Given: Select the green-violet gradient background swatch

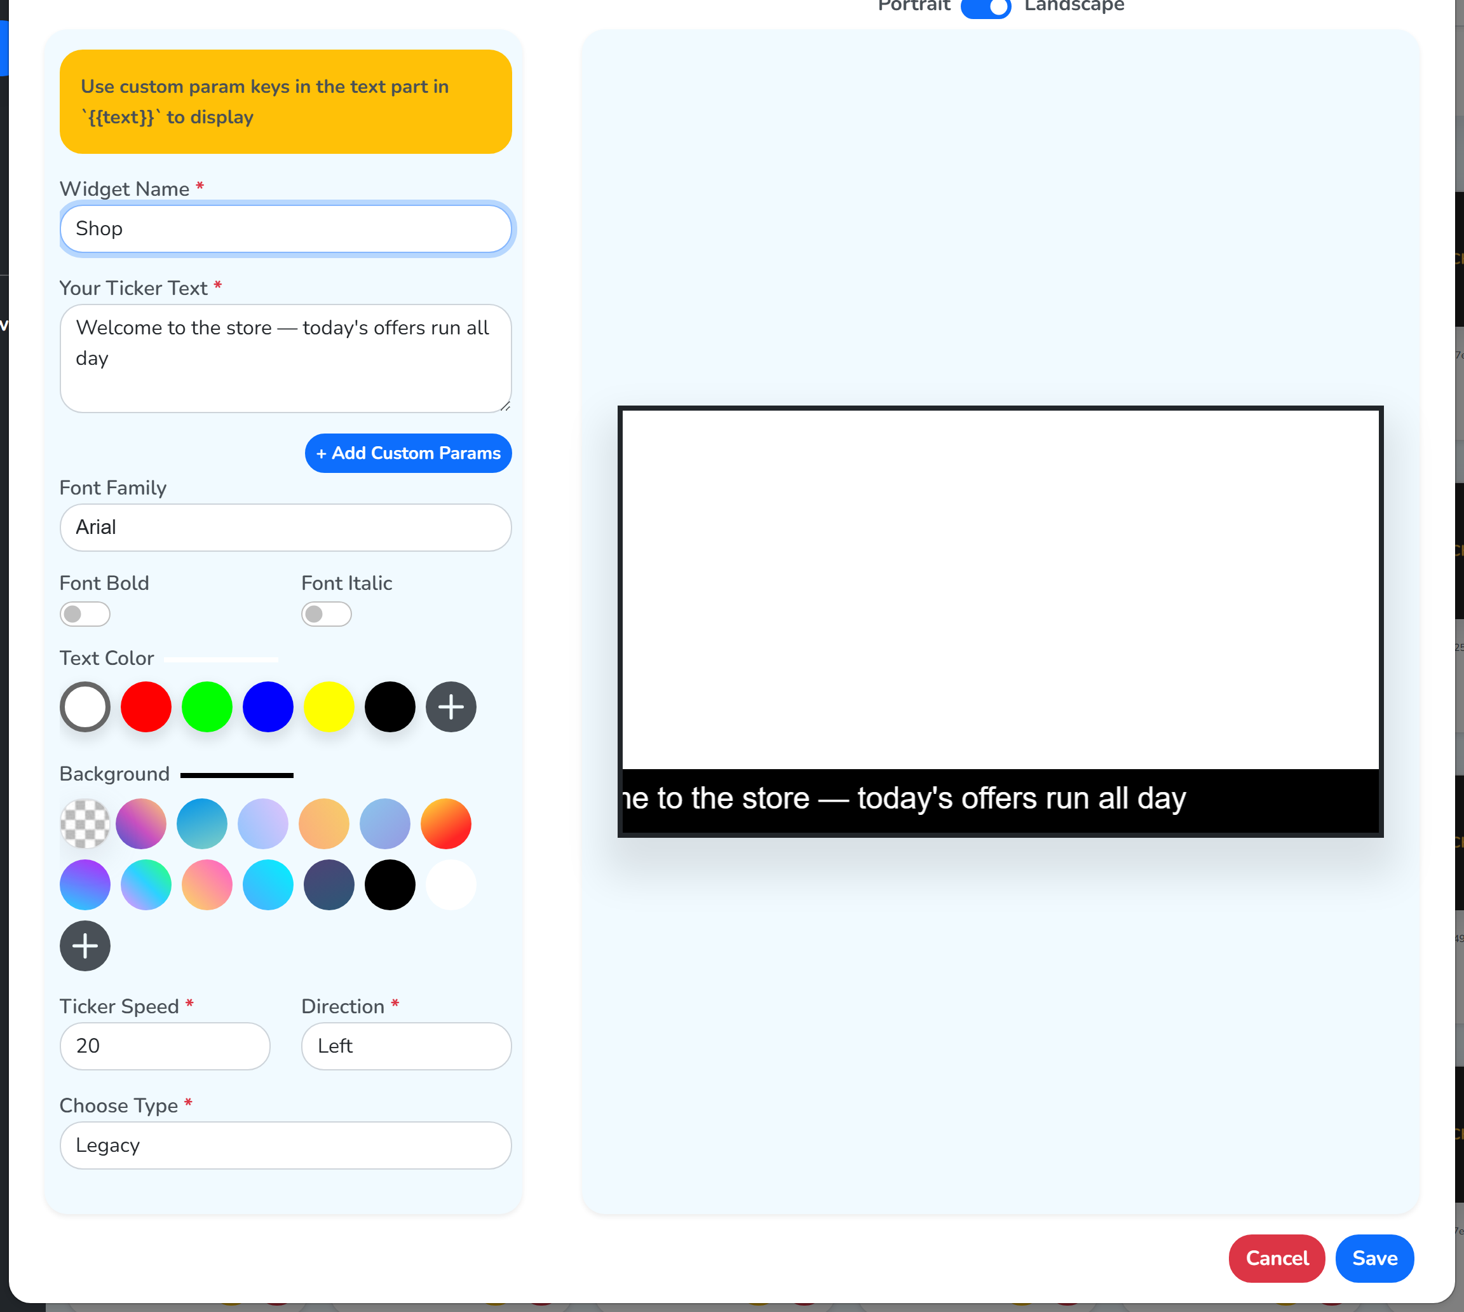Looking at the screenshot, I should (146, 885).
